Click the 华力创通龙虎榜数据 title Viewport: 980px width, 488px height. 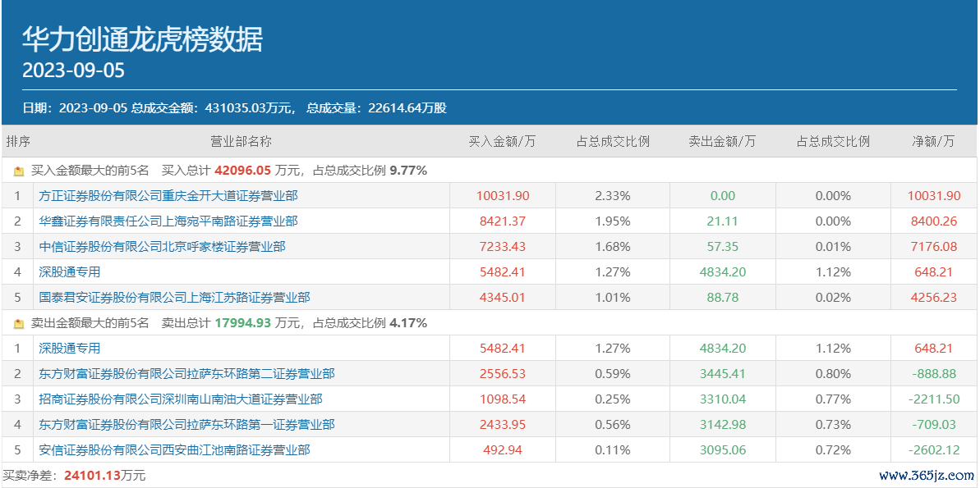[x=142, y=40]
